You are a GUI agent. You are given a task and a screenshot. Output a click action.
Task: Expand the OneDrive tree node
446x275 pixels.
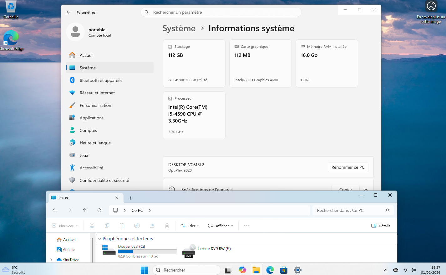coord(51,260)
